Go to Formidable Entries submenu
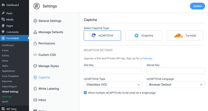Screen dimensions: 208x111 point(6,55)
